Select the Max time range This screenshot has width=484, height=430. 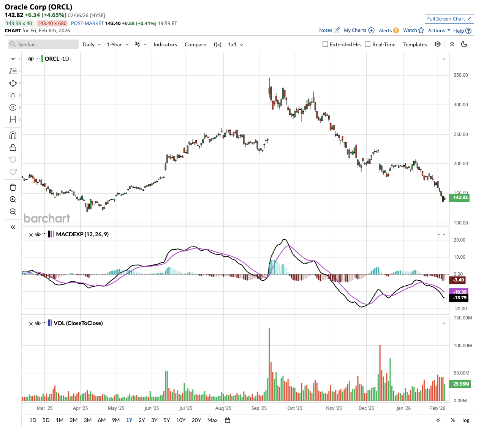[x=212, y=420]
